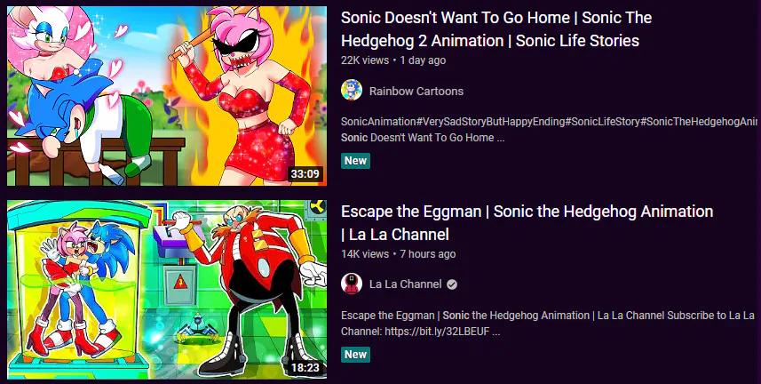Viewport: 761px width, 384px height.
Task: Click the 33:09 duration badge
Action: point(305,174)
